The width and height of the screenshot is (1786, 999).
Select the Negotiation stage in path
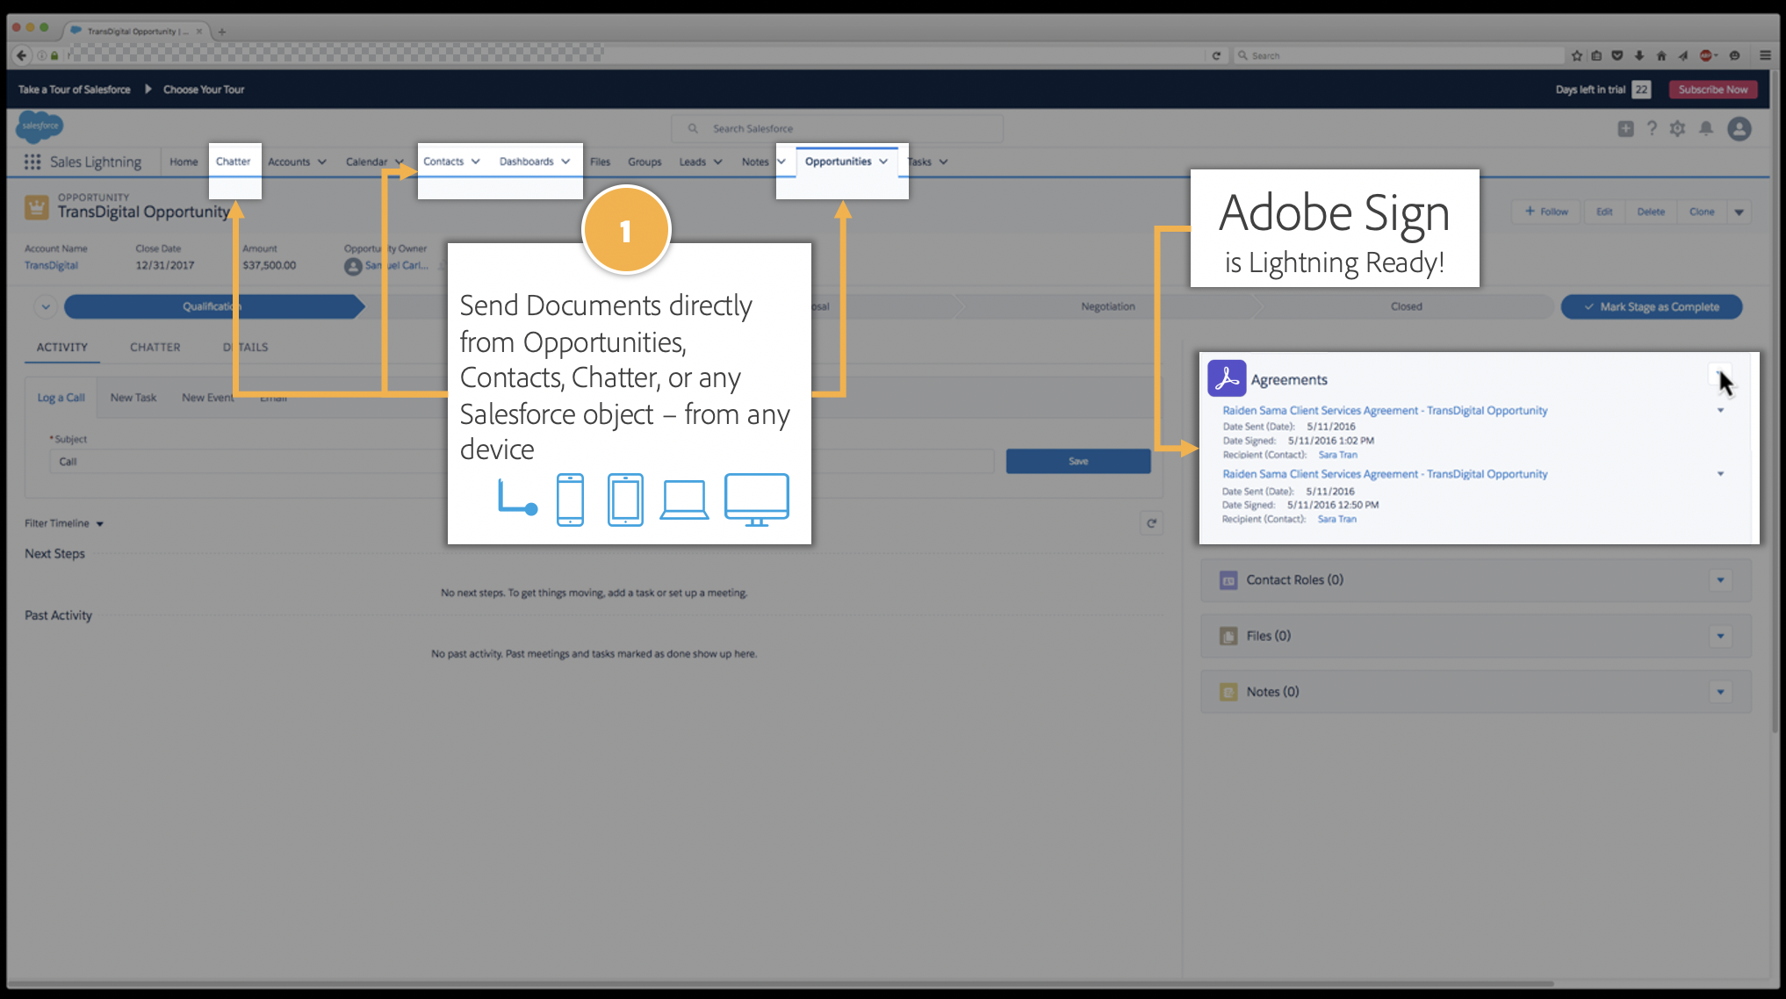tap(1107, 306)
